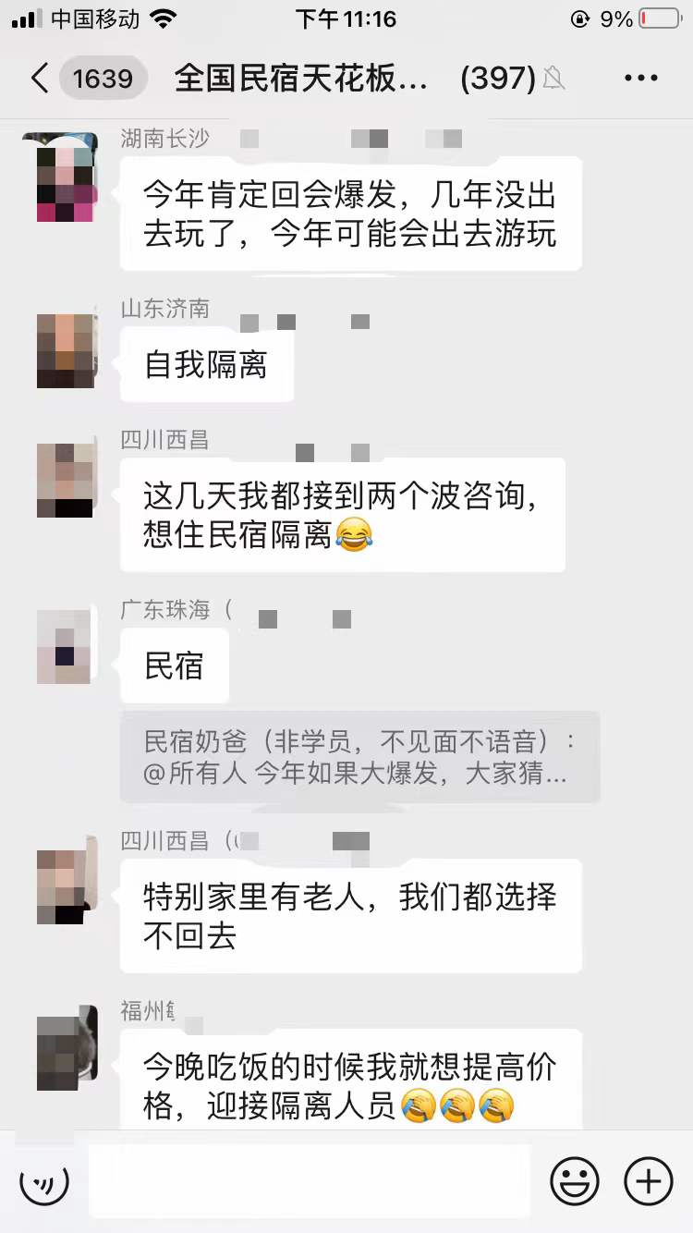
Task: Tap the muted bell icon beside the group title
Action: coord(554,79)
